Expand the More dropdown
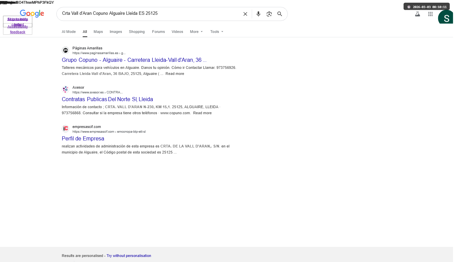 (196, 32)
